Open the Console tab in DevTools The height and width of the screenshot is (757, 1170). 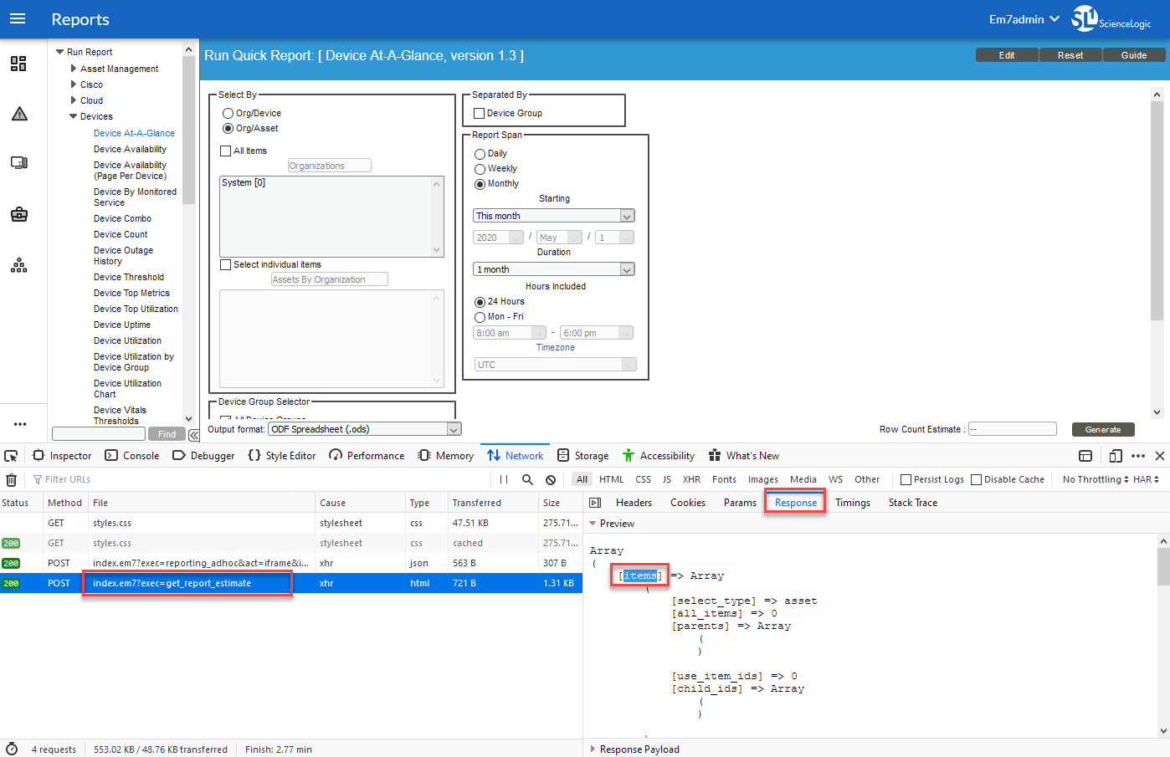click(x=132, y=456)
